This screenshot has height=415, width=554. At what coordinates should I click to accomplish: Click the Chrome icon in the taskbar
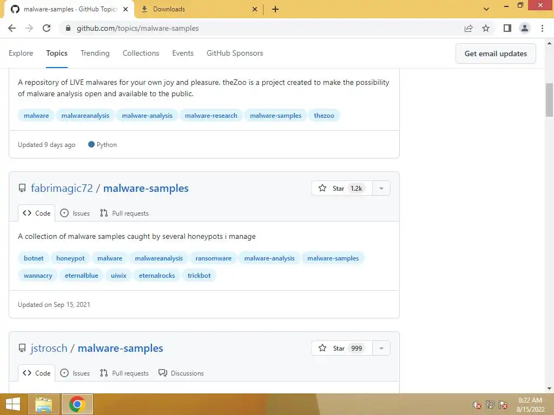tap(77, 404)
